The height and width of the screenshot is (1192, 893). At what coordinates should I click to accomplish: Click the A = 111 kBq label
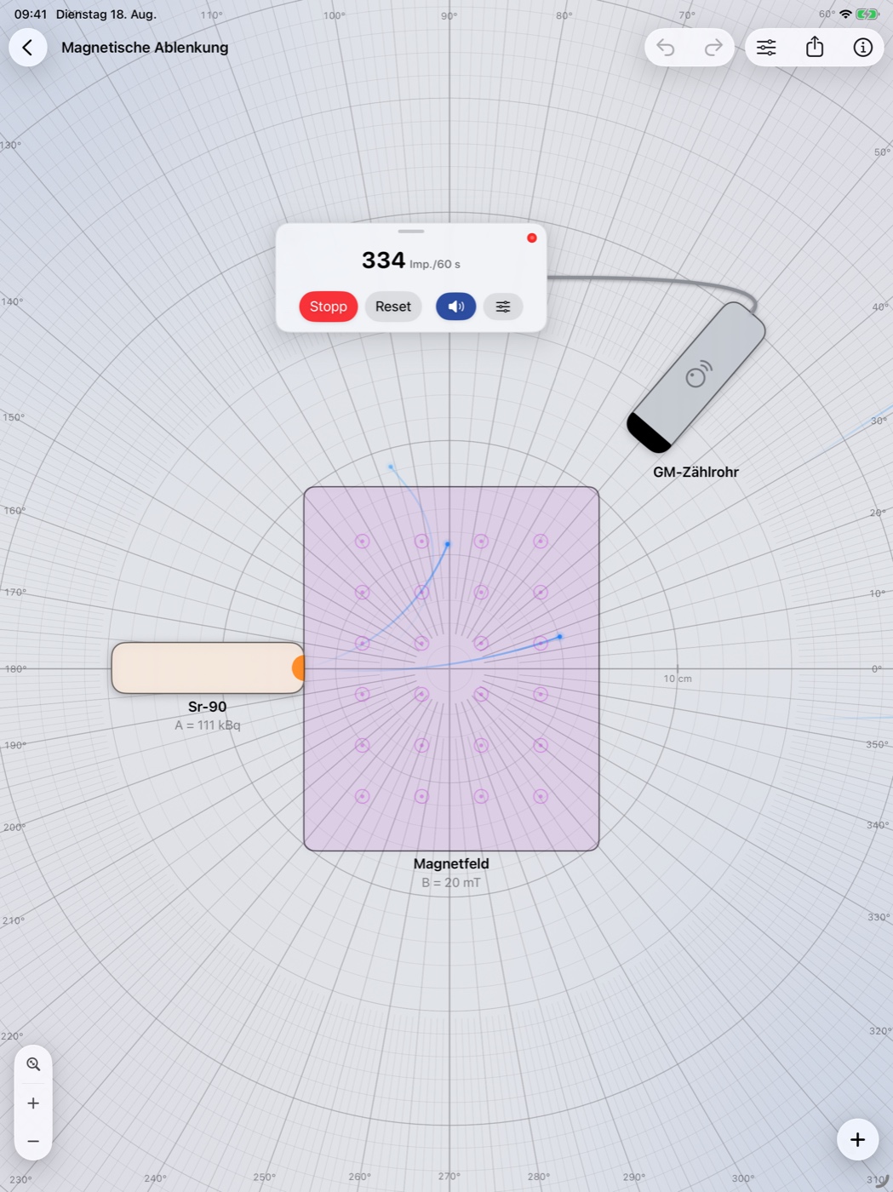[208, 725]
